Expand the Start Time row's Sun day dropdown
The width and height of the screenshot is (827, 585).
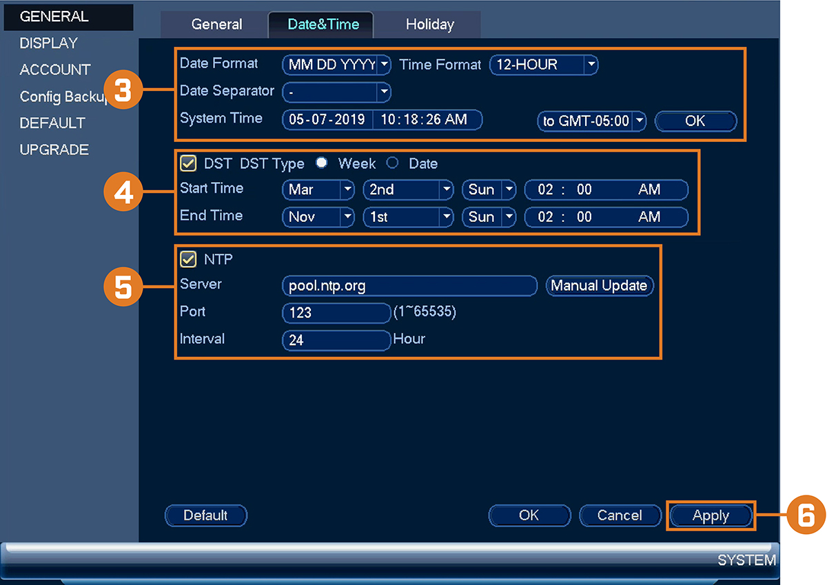[x=489, y=189]
